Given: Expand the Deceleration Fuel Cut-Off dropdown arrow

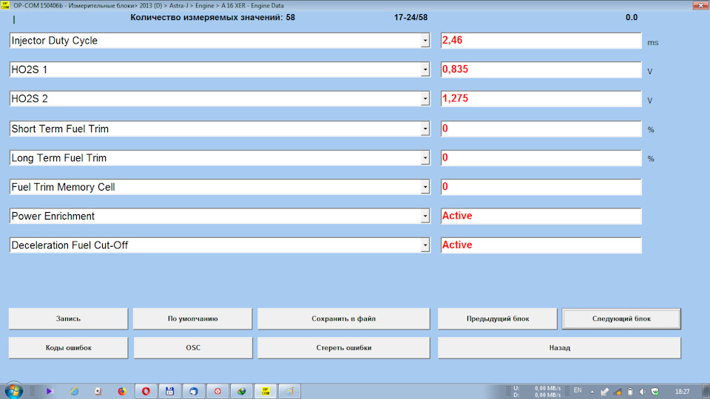Looking at the screenshot, I should (425, 245).
